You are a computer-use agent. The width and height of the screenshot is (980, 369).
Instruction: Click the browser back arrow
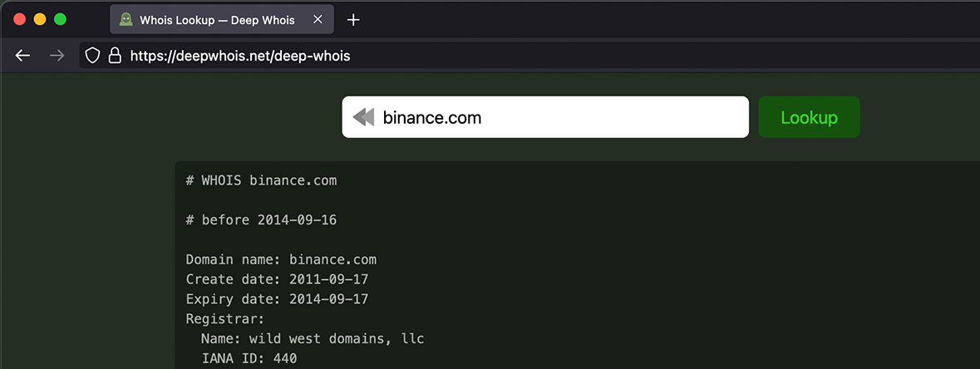pyautogui.click(x=22, y=56)
